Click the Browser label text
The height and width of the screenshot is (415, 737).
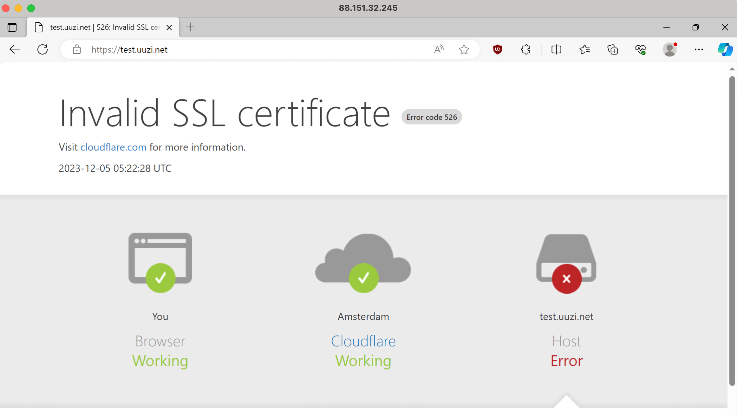pyautogui.click(x=160, y=341)
